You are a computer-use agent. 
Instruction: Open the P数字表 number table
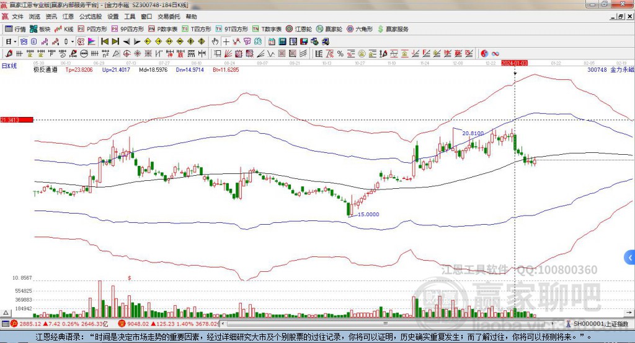(x=163, y=29)
